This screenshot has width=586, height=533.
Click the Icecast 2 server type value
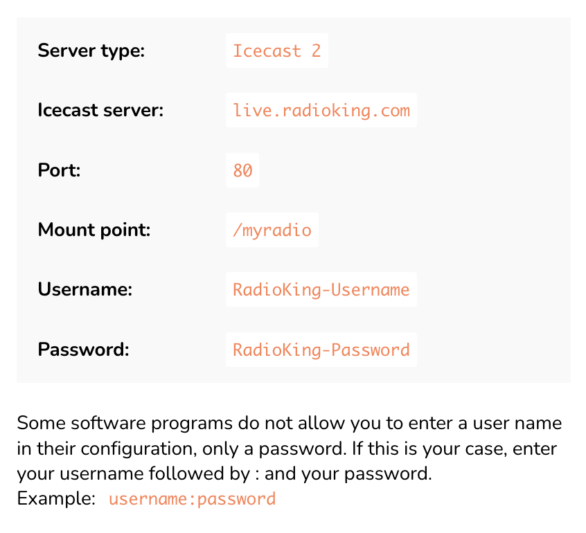tap(276, 51)
